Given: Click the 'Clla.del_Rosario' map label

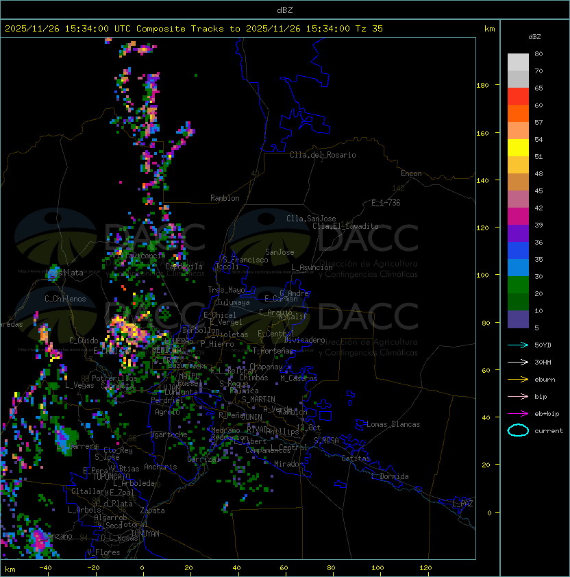Looking at the screenshot, I should pos(323,155).
